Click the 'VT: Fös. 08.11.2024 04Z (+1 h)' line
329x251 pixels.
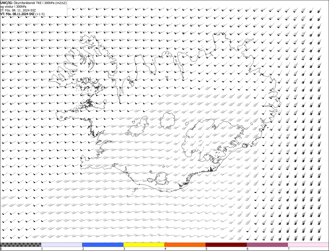(22, 14)
